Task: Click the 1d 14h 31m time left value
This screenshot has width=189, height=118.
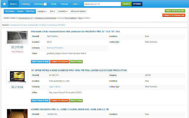Action: pos(52,114)
